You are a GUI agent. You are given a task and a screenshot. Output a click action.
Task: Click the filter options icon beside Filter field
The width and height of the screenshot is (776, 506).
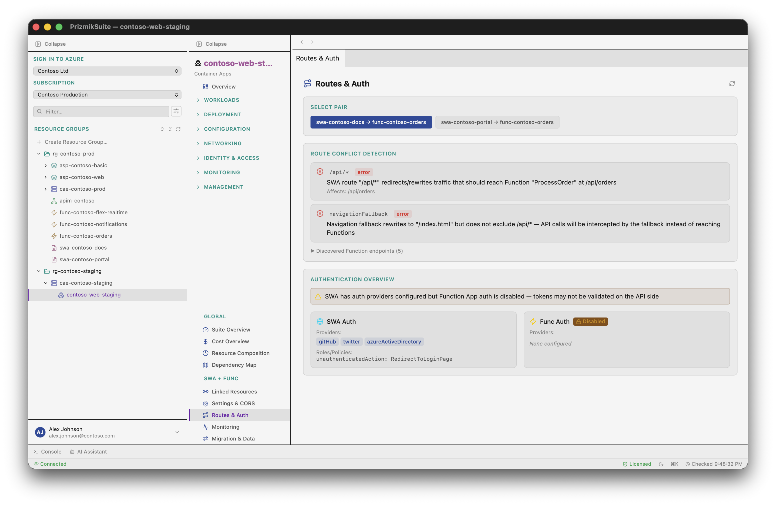click(x=176, y=111)
